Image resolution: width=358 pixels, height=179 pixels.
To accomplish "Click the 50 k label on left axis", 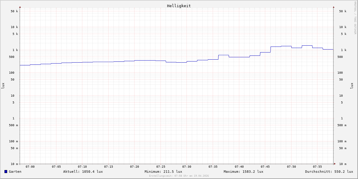I will point(14,11).
